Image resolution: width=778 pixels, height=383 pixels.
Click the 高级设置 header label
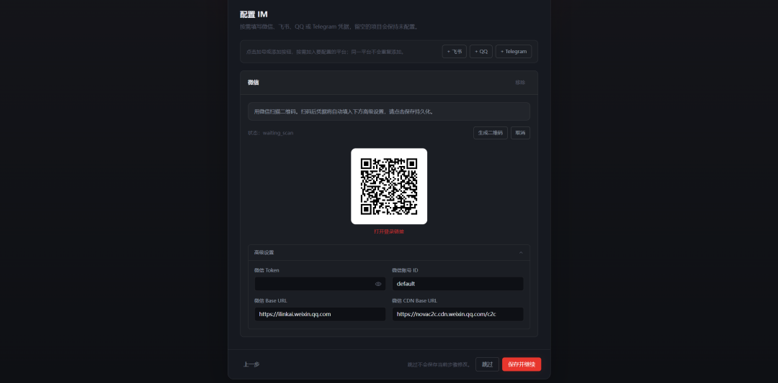pyautogui.click(x=264, y=252)
